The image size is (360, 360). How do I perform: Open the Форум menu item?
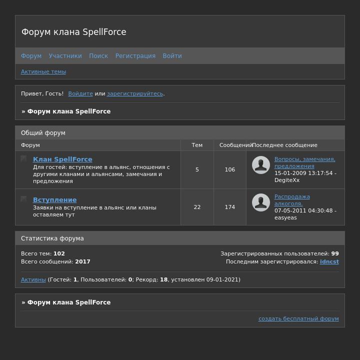tap(31, 56)
